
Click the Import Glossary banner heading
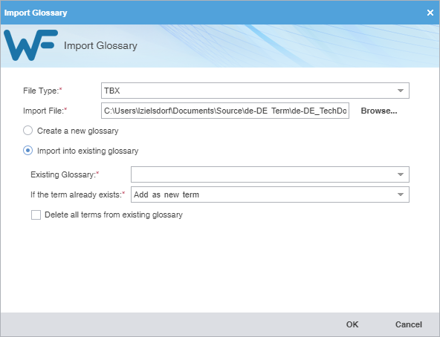coord(100,45)
